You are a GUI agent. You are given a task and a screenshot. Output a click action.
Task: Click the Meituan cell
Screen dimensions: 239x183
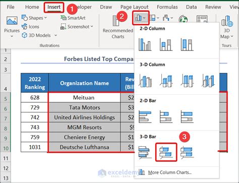click(x=85, y=97)
